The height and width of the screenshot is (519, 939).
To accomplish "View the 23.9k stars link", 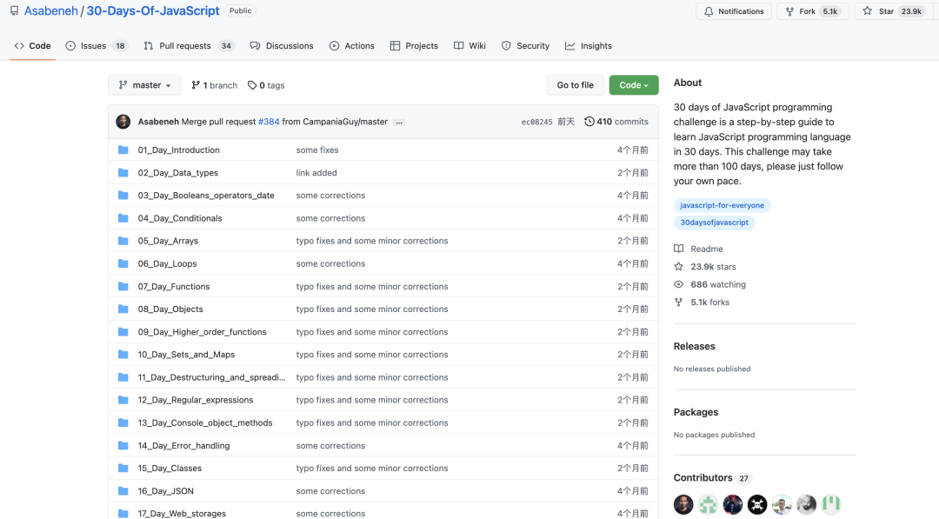I will [x=705, y=266].
